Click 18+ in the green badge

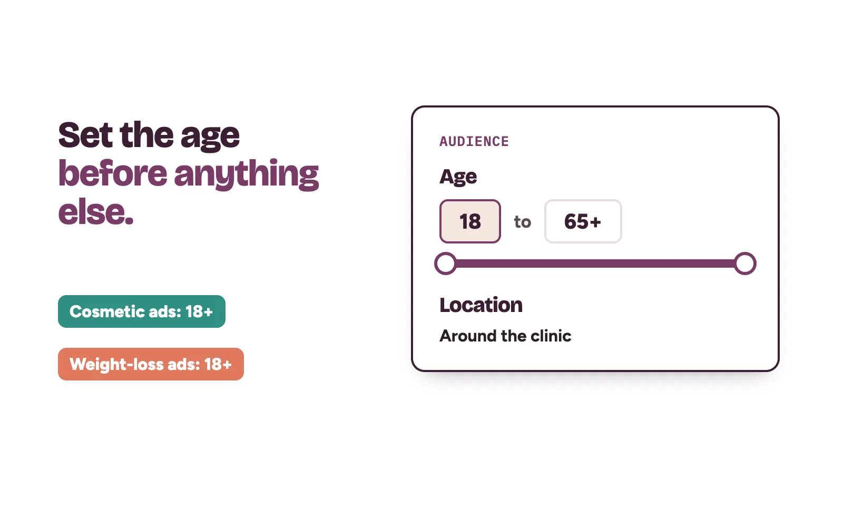tap(199, 311)
